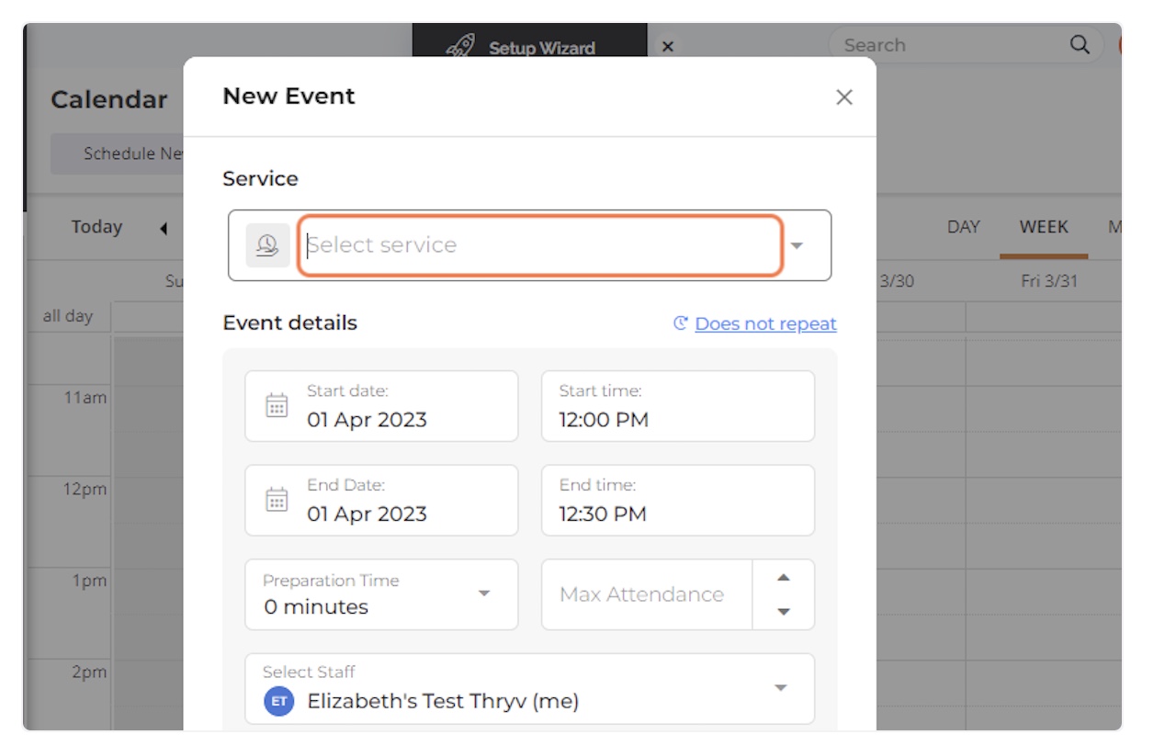
Task: Click the repeat icon beside Does not repeat
Action: click(x=681, y=323)
